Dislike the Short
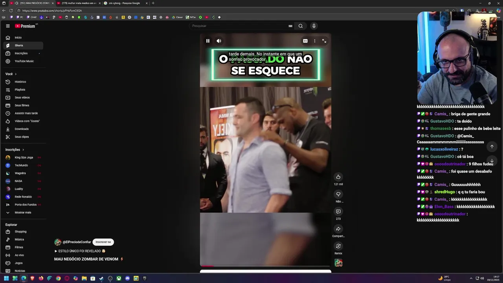 [338, 194]
